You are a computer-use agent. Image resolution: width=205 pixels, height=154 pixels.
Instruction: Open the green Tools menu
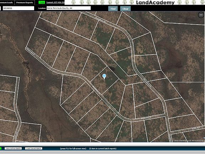pyautogui.click(x=42, y=2)
